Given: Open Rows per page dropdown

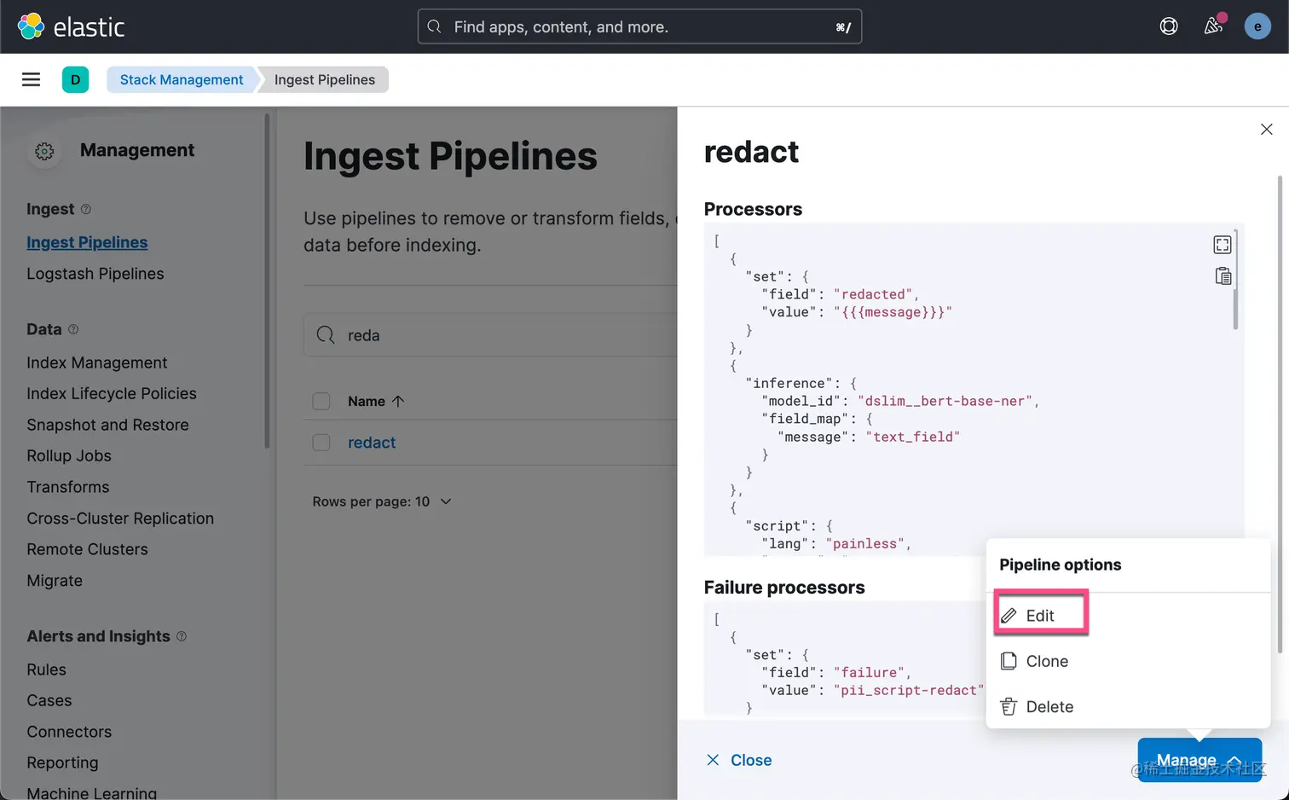Looking at the screenshot, I should (381, 501).
